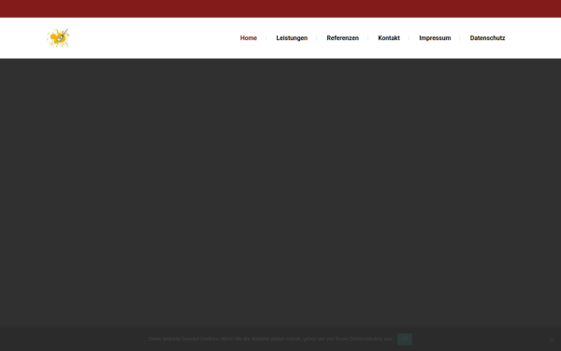Go to the Leistungen page

pos(292,38)
